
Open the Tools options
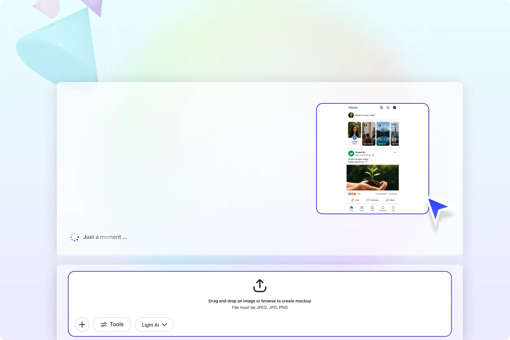tap(112, 325)
